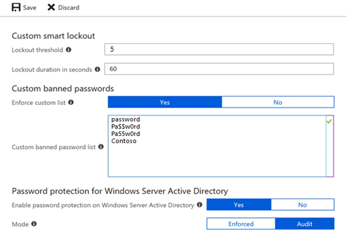Disable Windows Server AD password protection with No

pos(302,205)
